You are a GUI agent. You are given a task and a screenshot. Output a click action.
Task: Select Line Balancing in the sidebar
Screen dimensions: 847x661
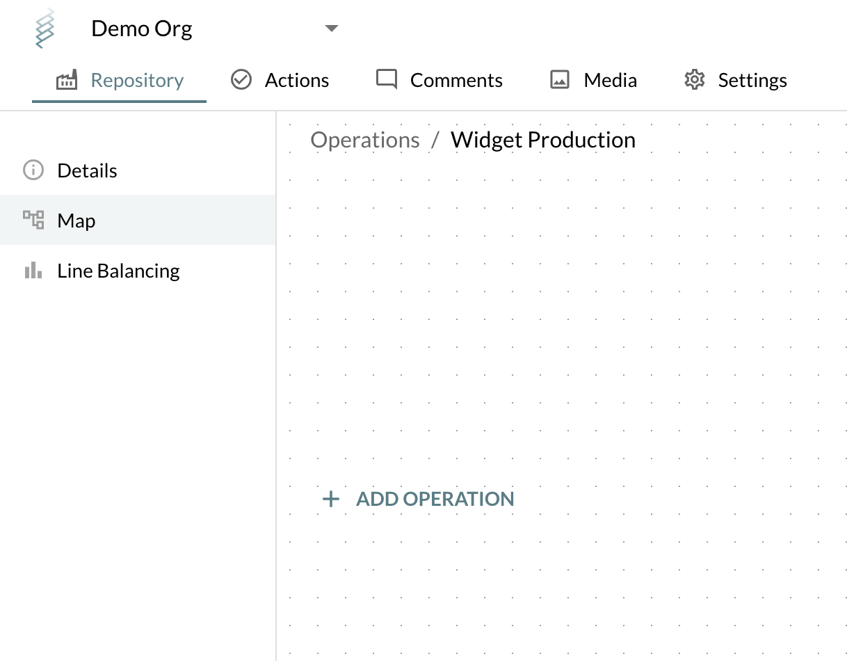click(x=118, y=271)
